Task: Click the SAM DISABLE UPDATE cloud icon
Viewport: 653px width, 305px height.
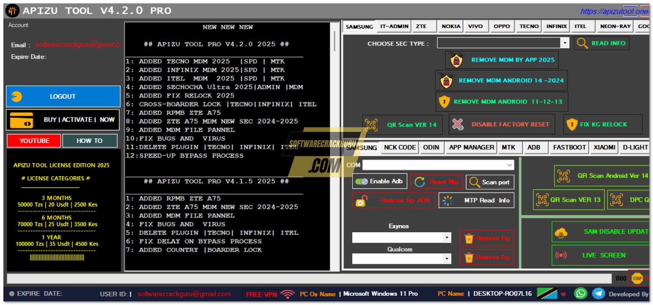Action: coord(561,233)
